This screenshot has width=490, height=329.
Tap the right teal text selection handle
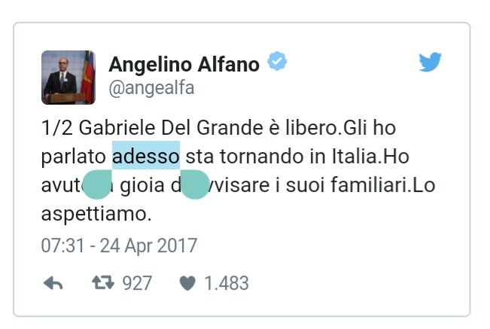(x=194, y=184)
